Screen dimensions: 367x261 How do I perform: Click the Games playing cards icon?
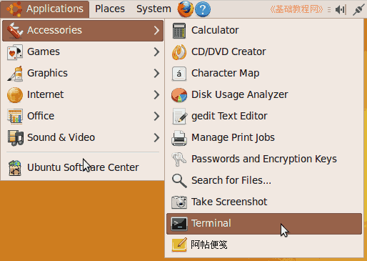pos(15,52)
